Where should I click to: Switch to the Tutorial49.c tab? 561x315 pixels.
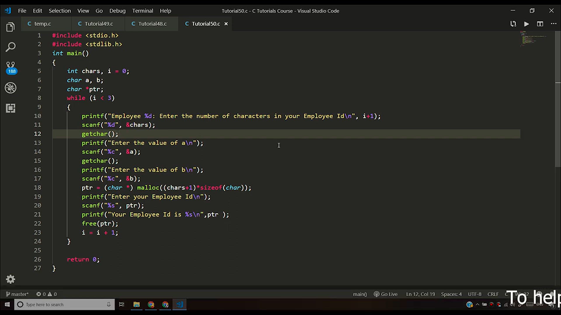point(98,24)
